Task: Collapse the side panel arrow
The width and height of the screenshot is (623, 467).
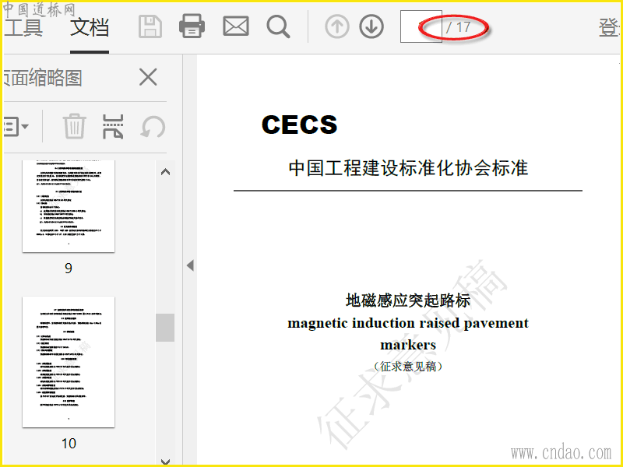Action: click(x=190, y=265)
